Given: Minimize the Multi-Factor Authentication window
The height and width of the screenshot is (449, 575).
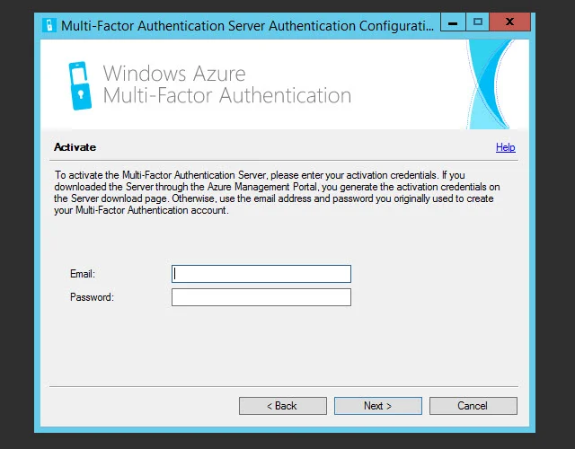Looking at the screenshot, I should click(453, 22).
